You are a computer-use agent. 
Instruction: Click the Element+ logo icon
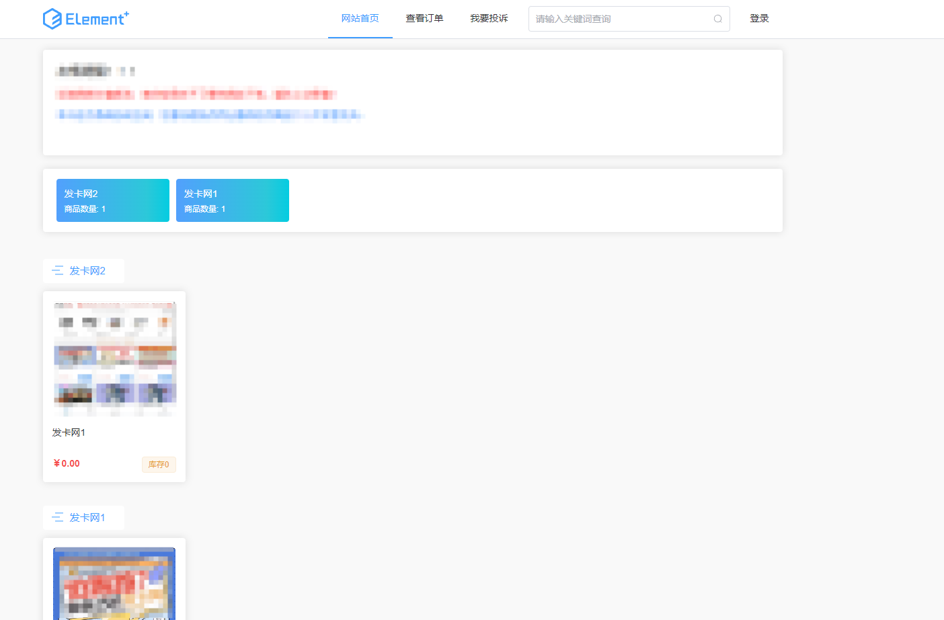pyautogui.click(x=52, y=18)
